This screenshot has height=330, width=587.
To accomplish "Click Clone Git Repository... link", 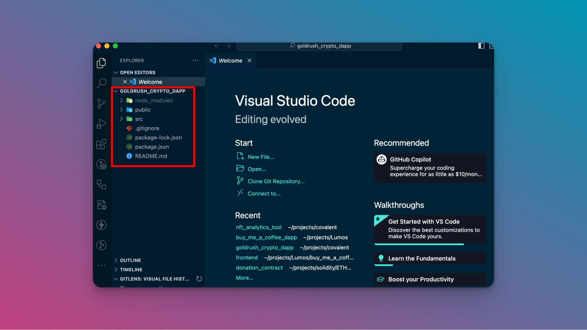I will coord(276,182).
